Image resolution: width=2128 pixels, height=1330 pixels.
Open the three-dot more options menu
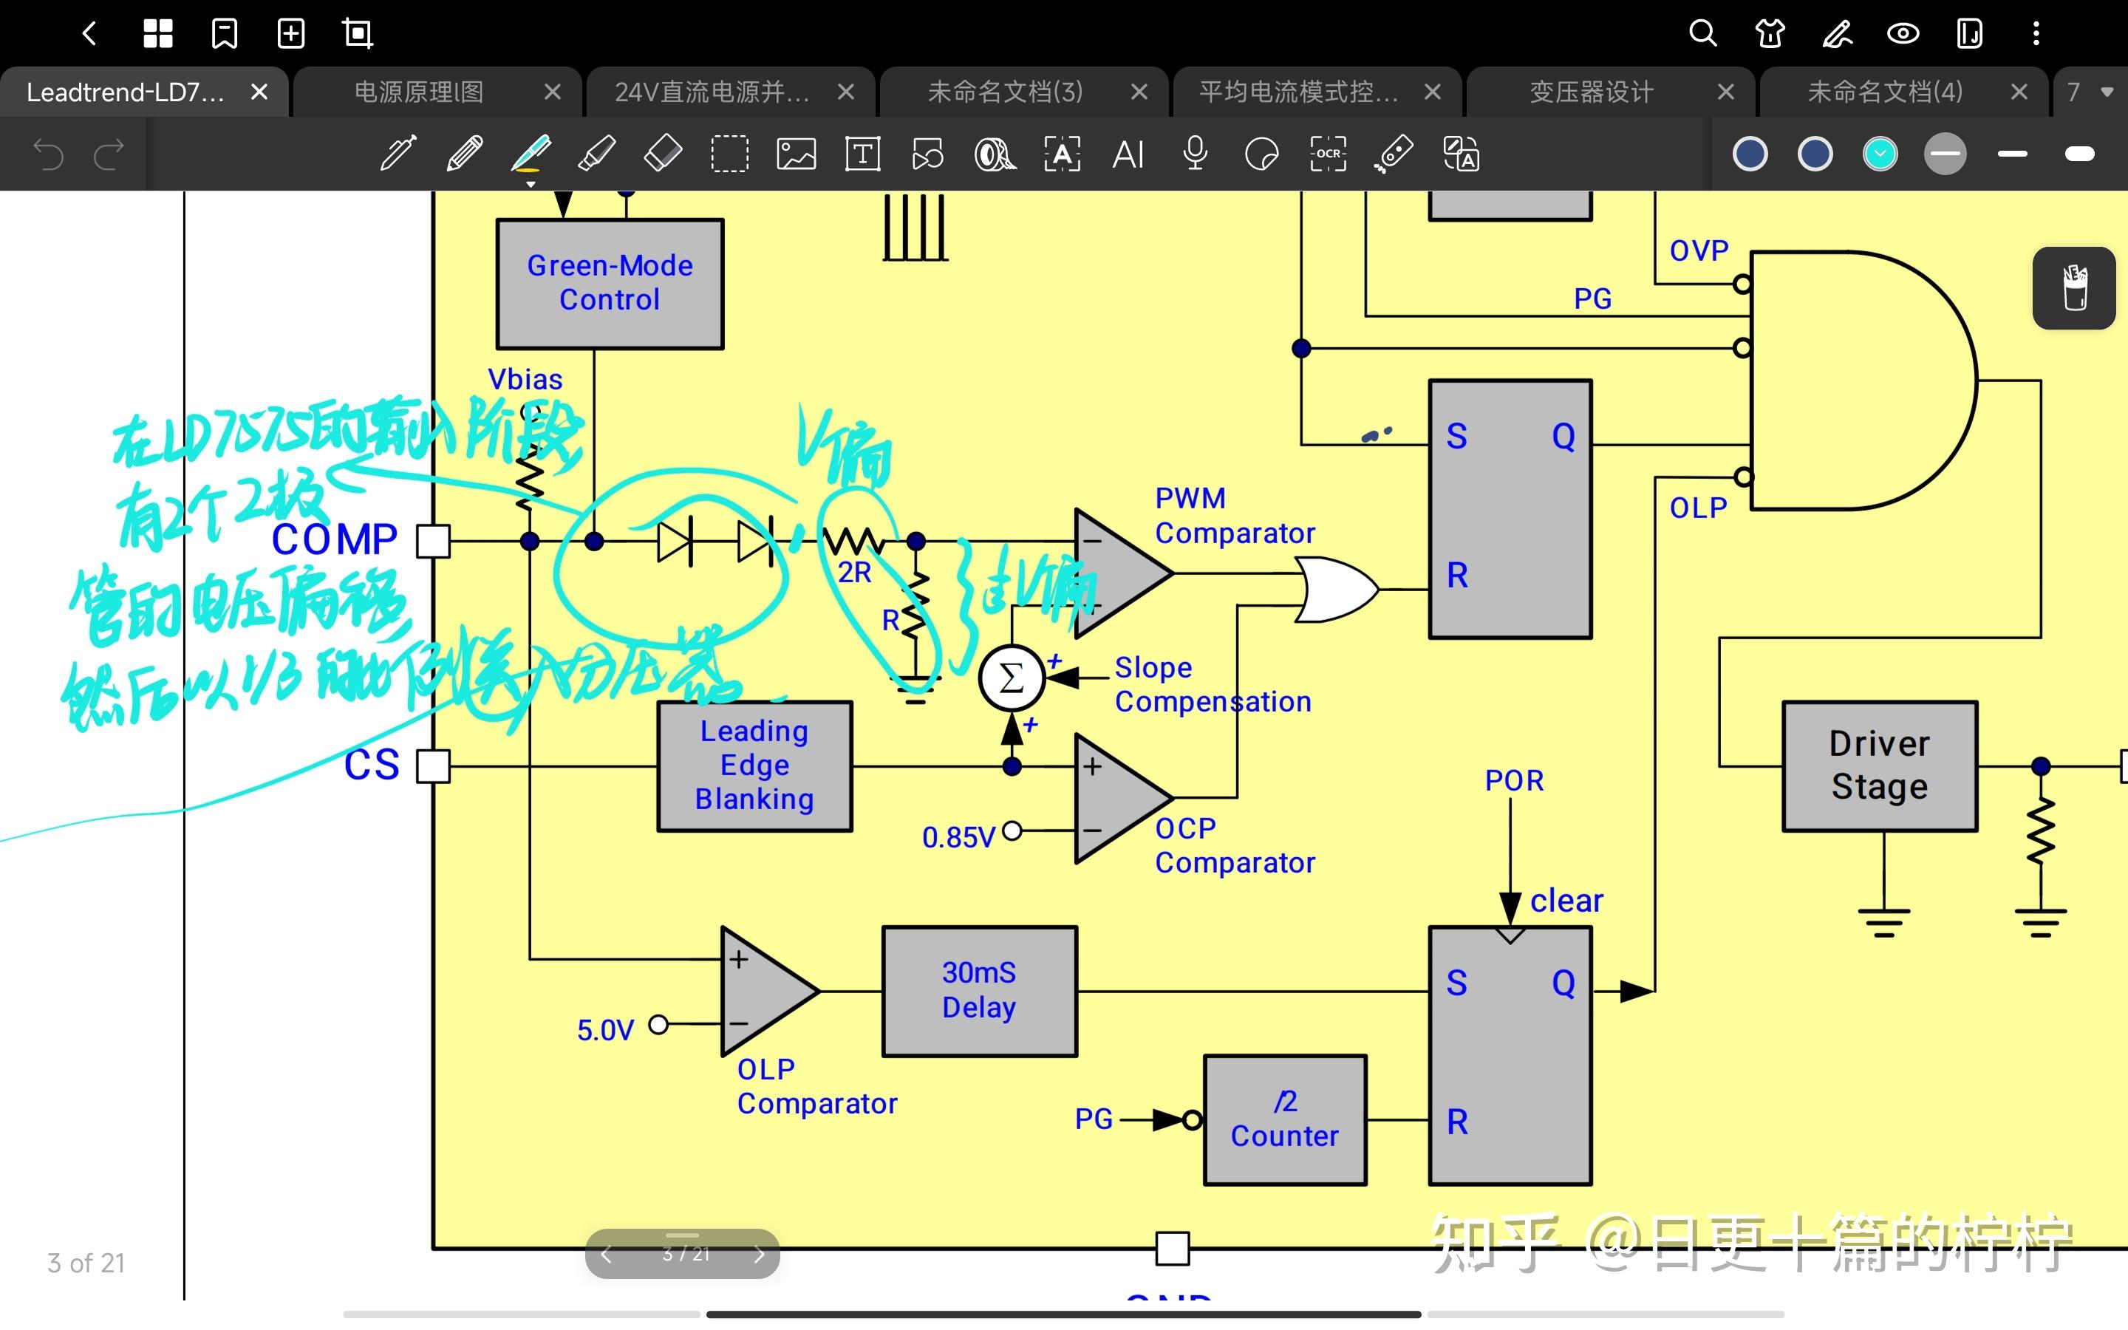[2036, 33]
